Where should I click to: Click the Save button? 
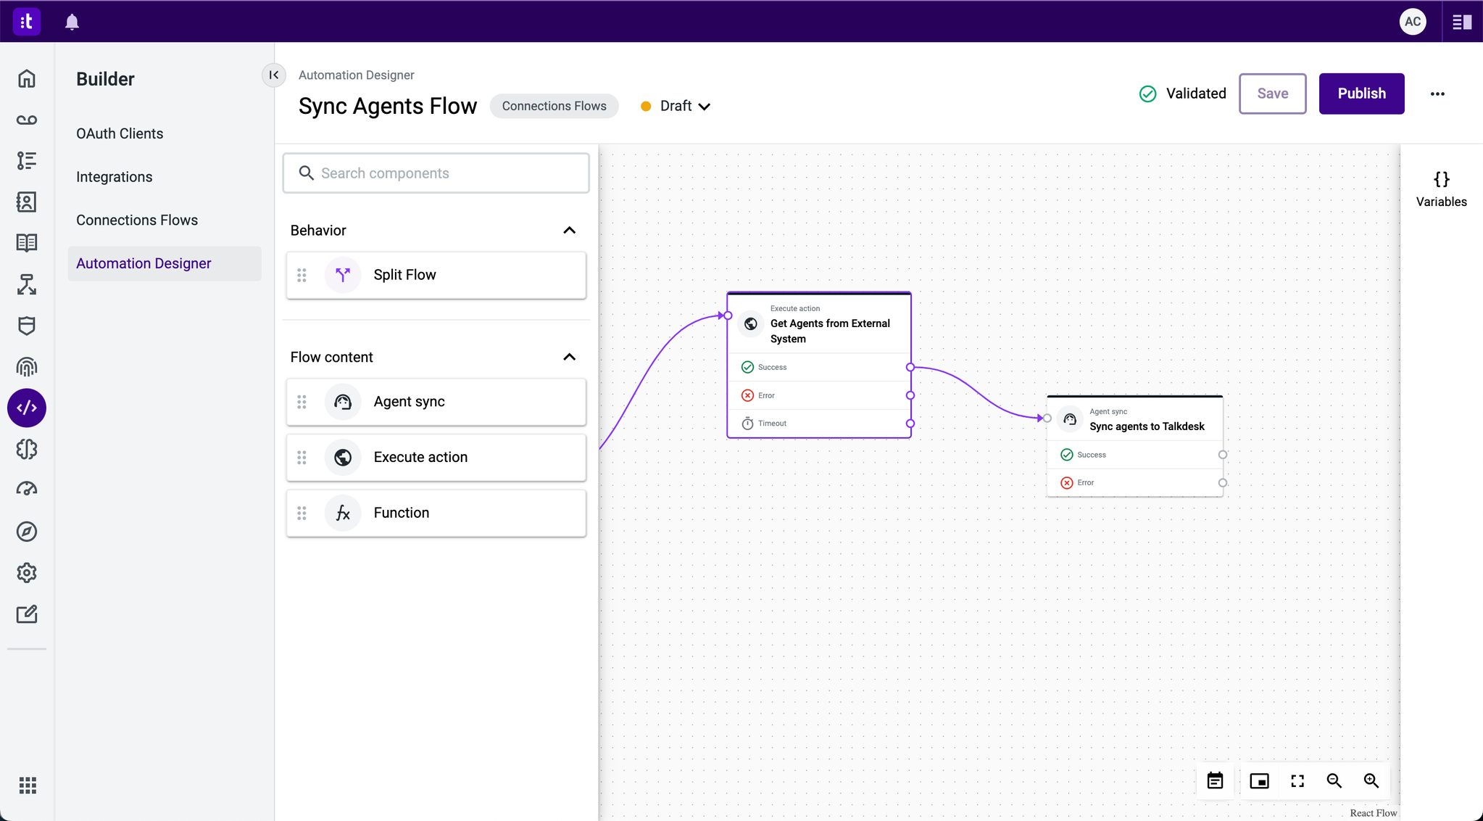[x=1273, y=93]
